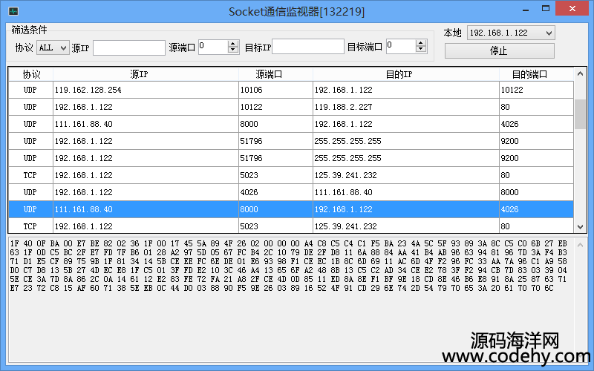Viewport: 594px width, 371px height.
Task: Decrease the 源端口 value with the down arrow
Action: [x=233, y=50]
